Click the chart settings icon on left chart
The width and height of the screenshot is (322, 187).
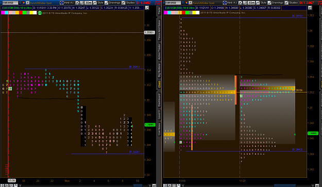[147, 8]
